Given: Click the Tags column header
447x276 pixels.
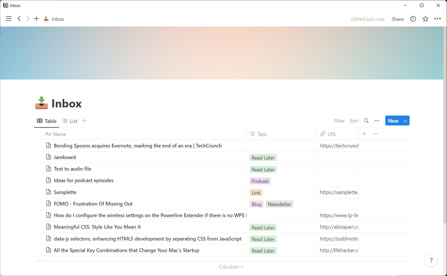Looking at the screenshot, I should 282,134.
